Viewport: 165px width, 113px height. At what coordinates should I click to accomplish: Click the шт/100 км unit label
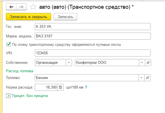click(75, 87)
